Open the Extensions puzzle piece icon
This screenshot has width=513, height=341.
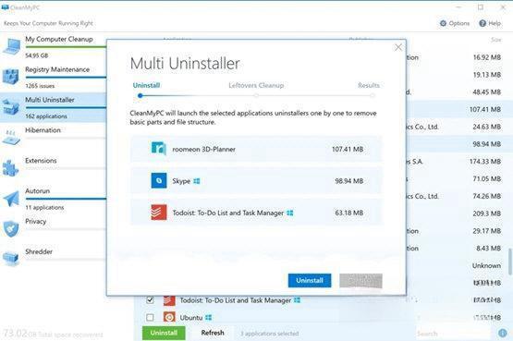point(11,167)
